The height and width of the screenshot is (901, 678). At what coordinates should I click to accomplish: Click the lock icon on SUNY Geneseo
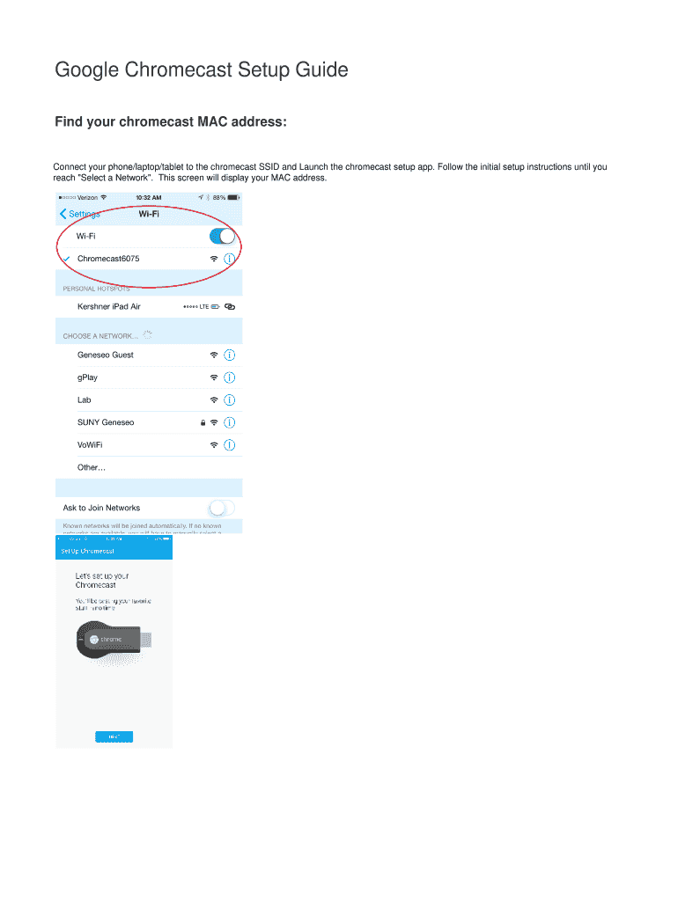pyautogui.click(x=203, y=423)
